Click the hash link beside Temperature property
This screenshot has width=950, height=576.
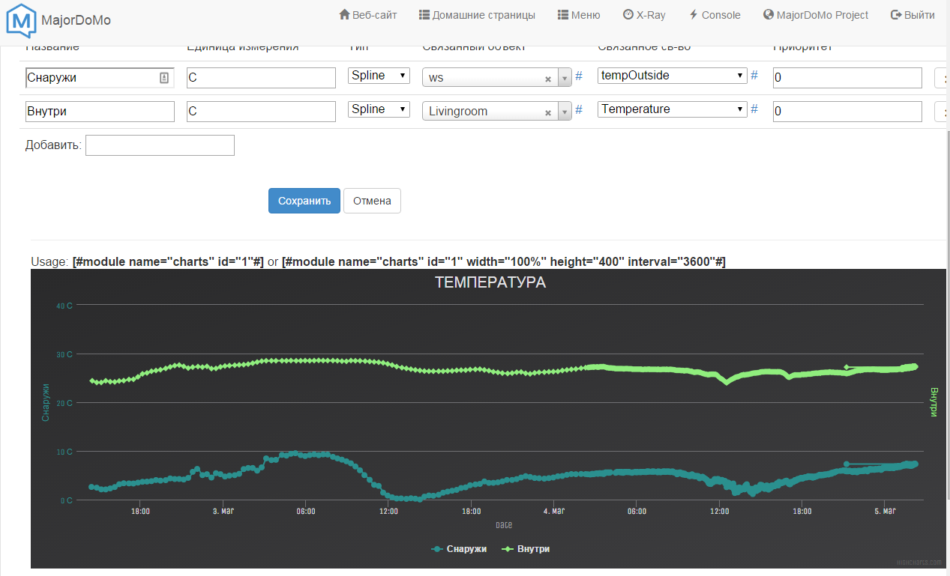pyautogui.click(x=754, y=109)
